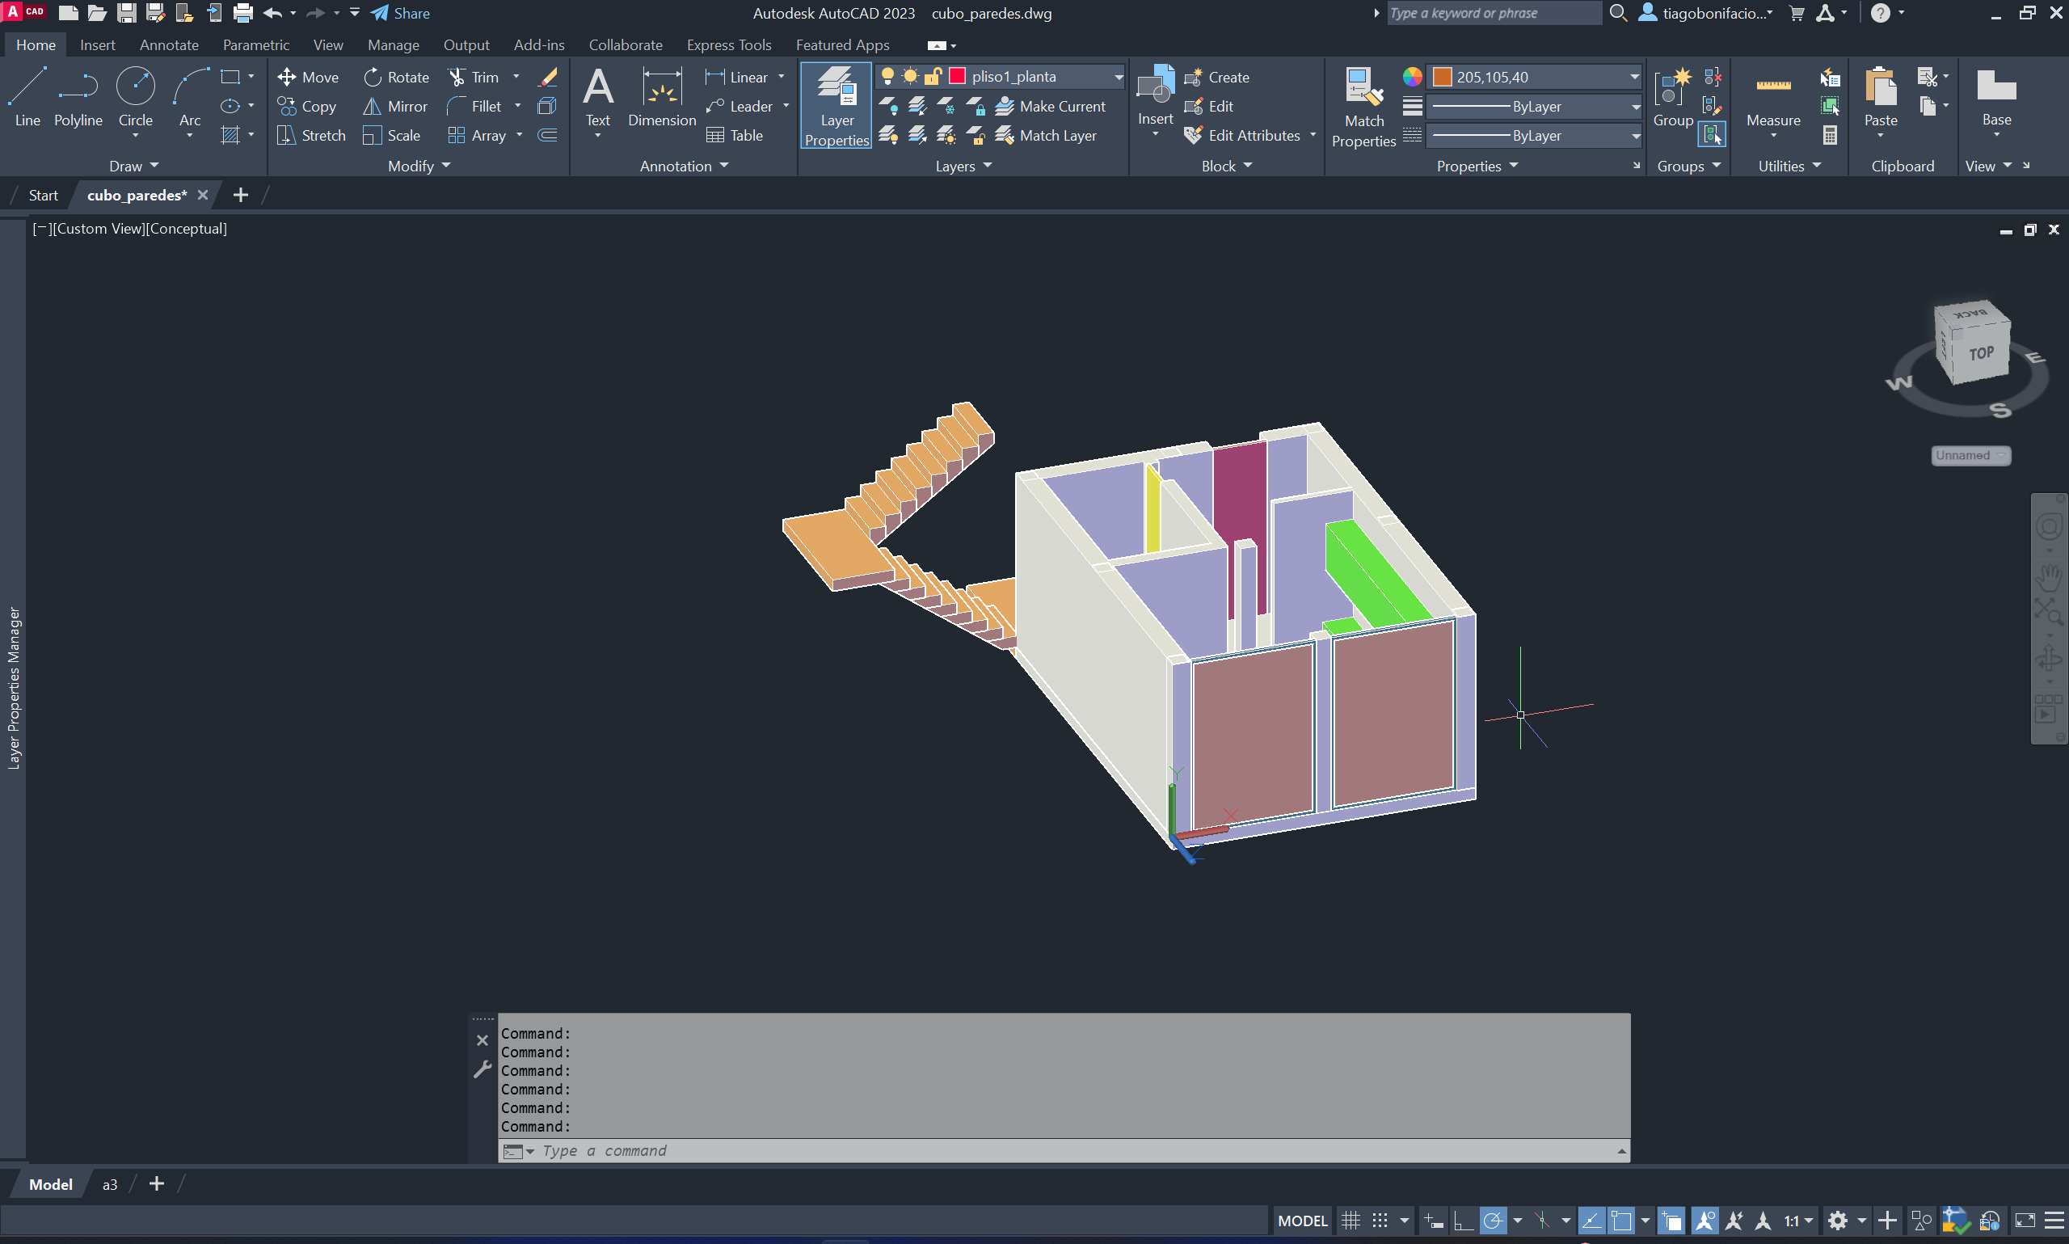The height and width of the screenshot is (1244, 2069).
Task: Select the Measure utility
Action: (1772, 97)
